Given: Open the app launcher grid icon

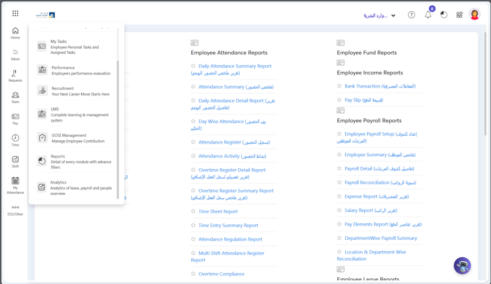Looking at the screenshot, I should pos(15,14).
